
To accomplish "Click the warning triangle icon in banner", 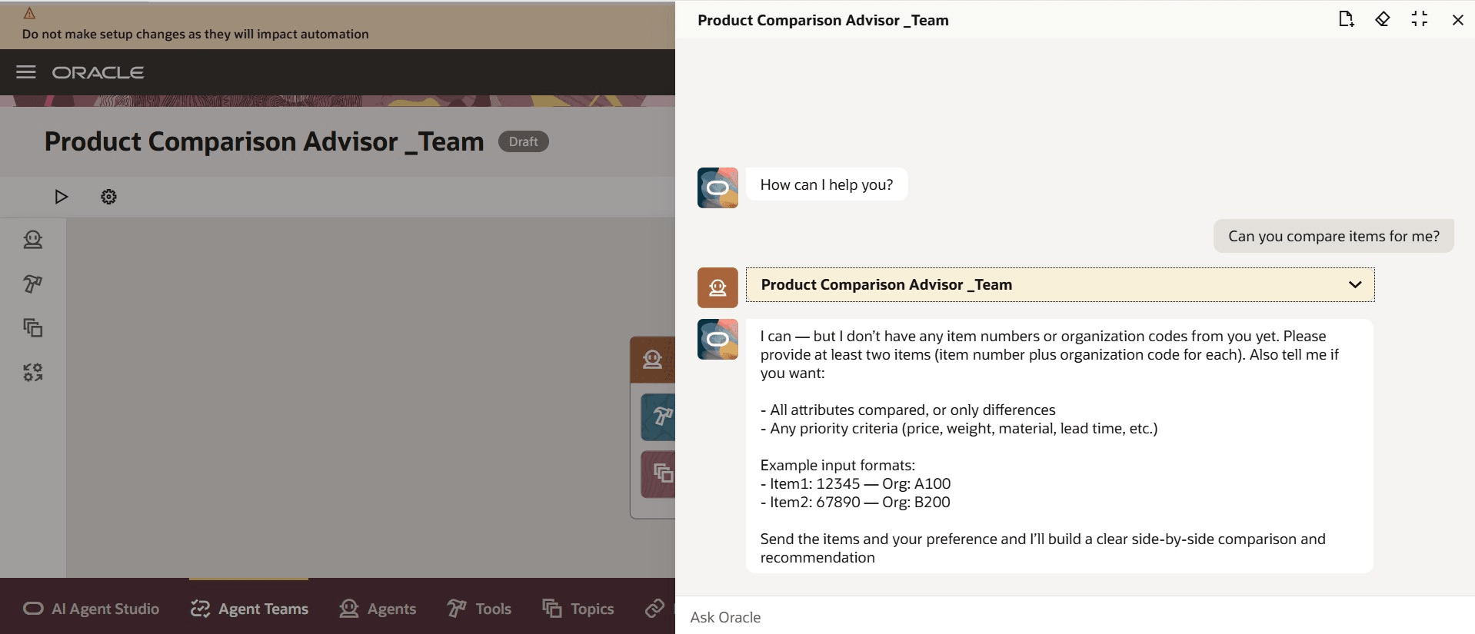I will pos(29,13).
